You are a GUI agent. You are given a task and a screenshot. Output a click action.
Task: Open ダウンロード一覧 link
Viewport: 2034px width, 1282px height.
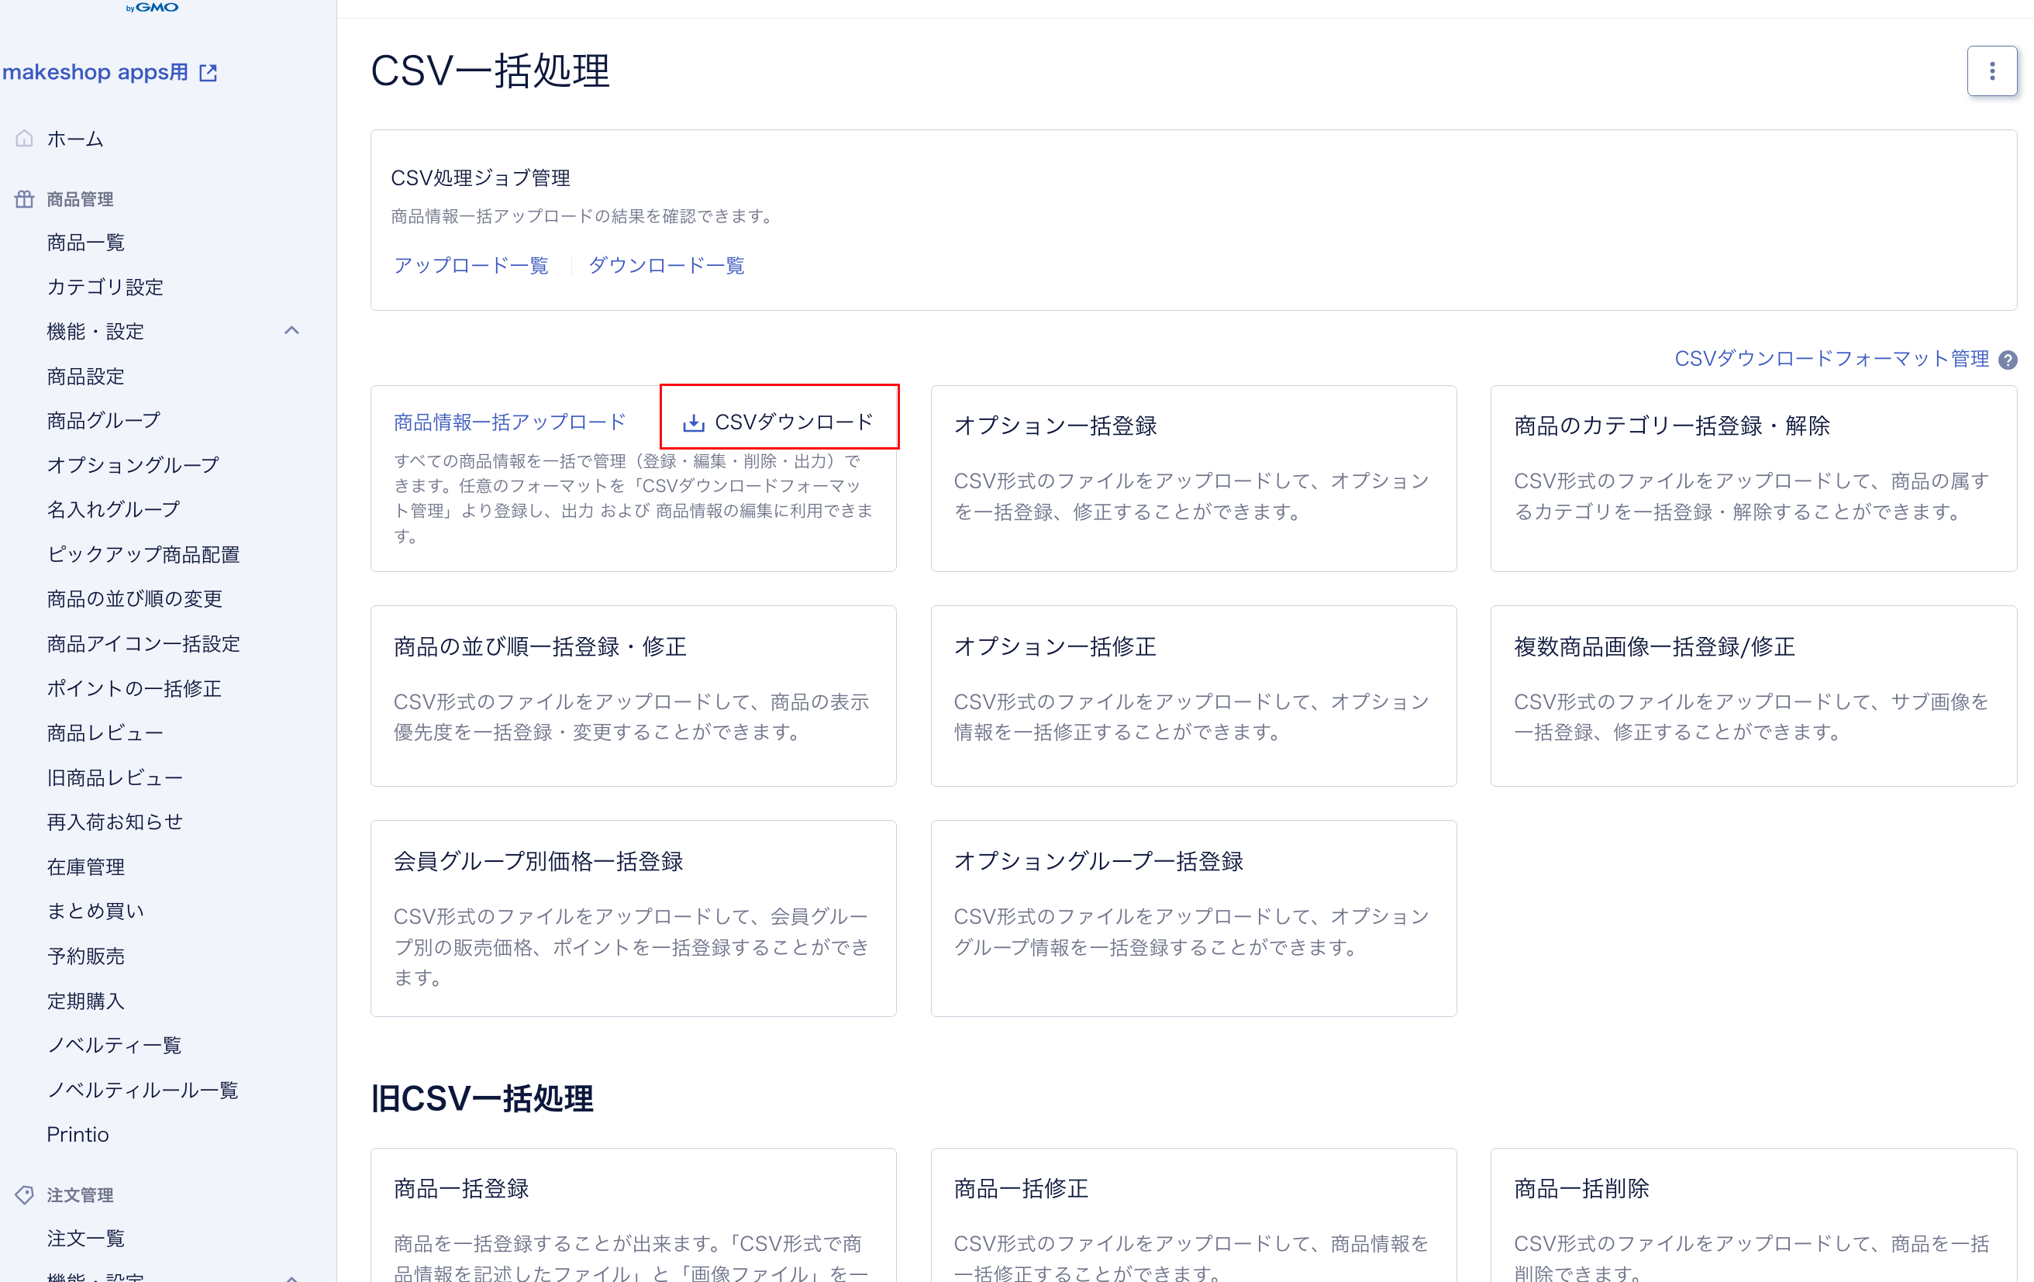666,265
